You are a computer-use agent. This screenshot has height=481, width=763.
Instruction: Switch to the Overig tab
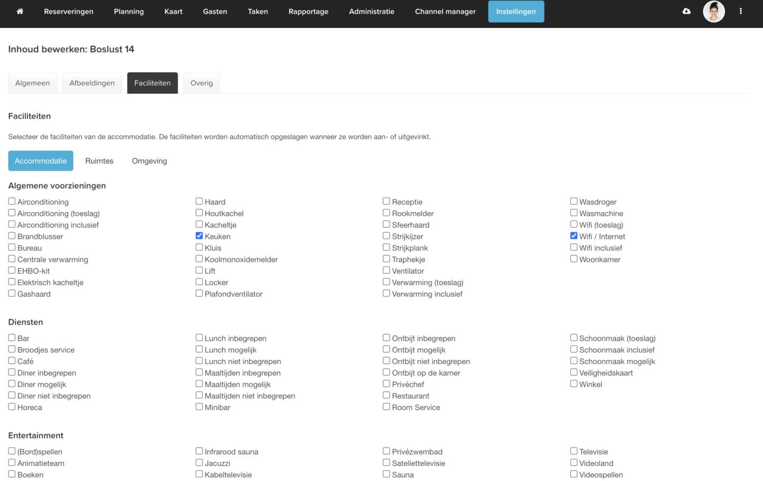point(201,83)
